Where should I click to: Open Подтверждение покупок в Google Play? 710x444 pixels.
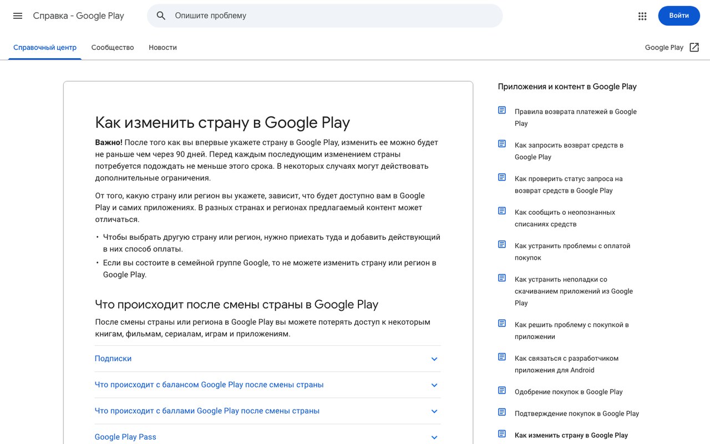[x=577, y=413]
